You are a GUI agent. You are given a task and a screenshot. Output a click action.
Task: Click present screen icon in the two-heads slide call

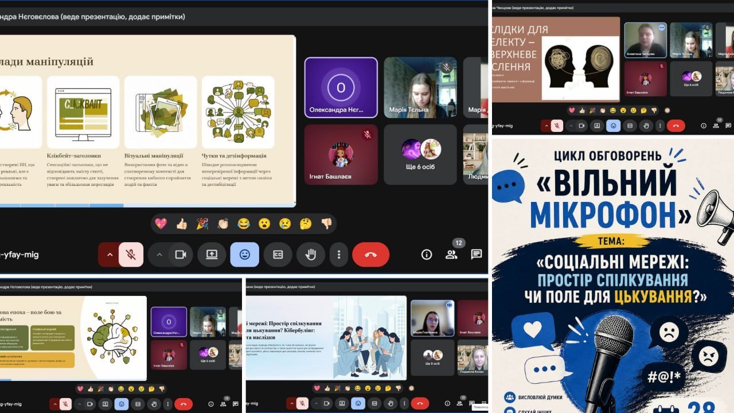pos(597,126)
